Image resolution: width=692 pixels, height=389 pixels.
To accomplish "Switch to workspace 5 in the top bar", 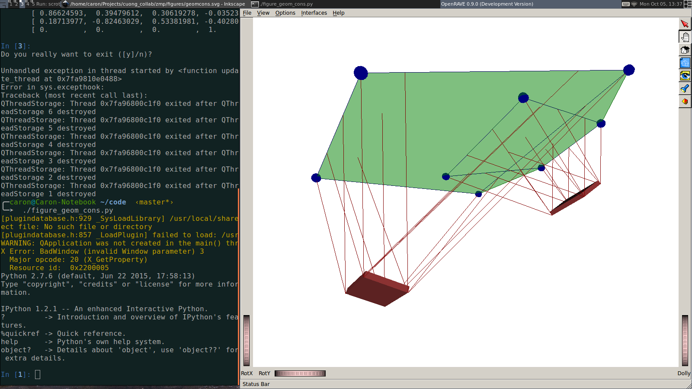I will click(x=33, y=4).
